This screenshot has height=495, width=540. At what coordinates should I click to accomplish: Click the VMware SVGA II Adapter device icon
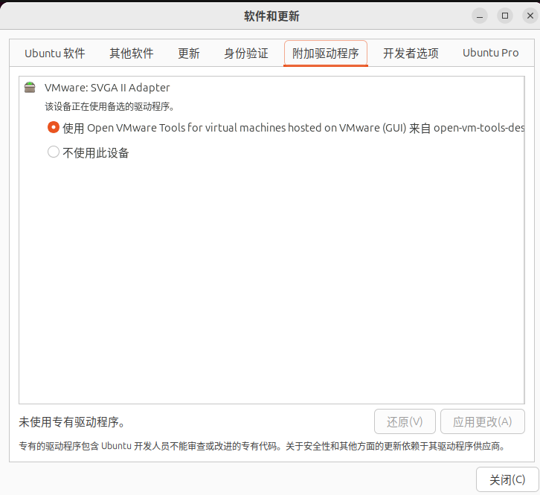pos(30,88)
